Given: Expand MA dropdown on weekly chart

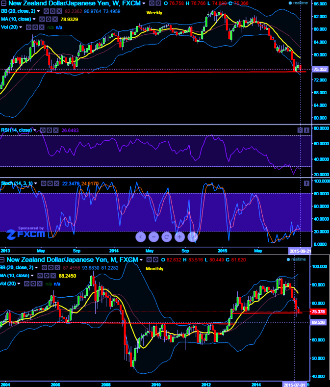Looking at the screenshot, I should tap(34, 19).
